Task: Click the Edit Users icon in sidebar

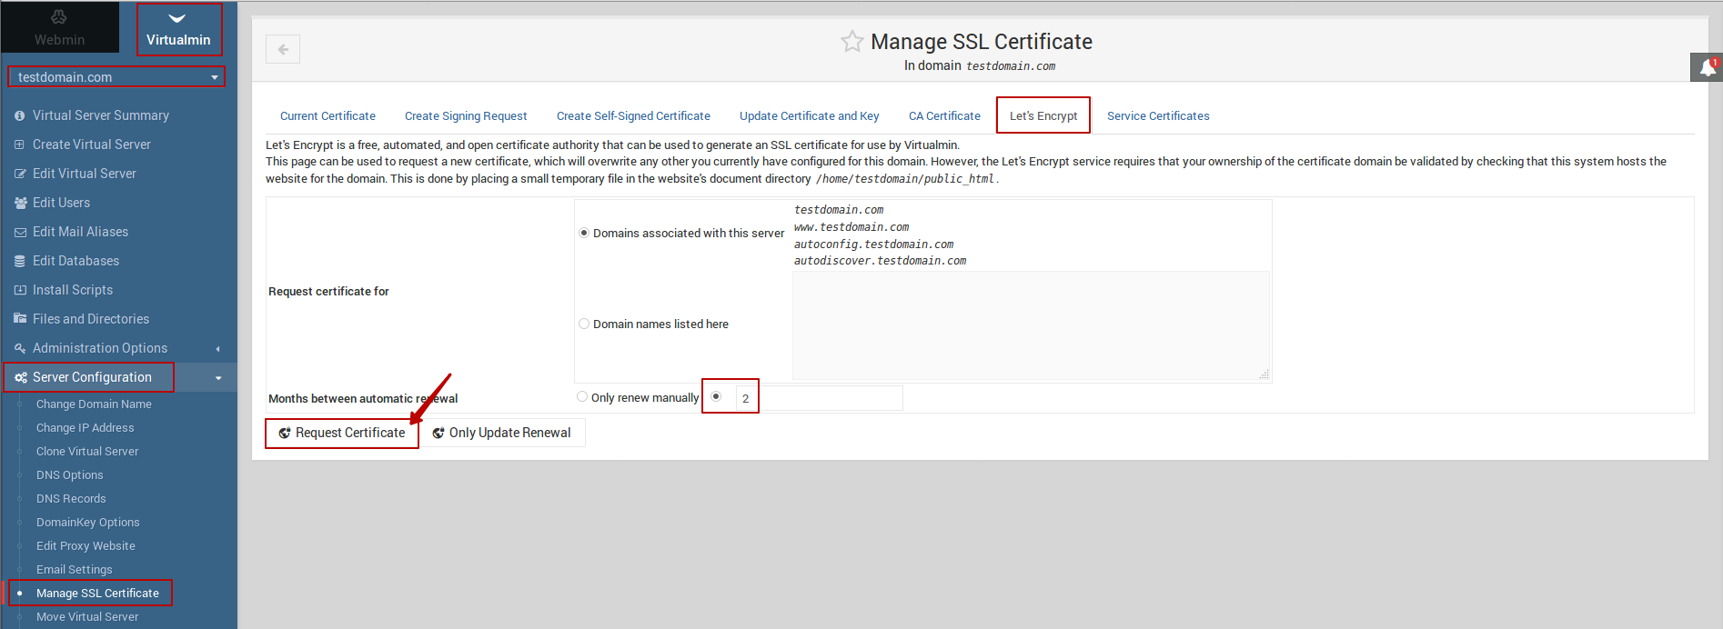Action: (x=20, y=204)
